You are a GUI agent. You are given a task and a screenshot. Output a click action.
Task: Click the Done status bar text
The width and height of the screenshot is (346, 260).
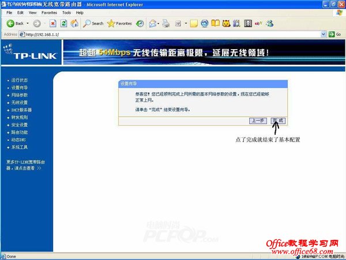pos(12,257)
